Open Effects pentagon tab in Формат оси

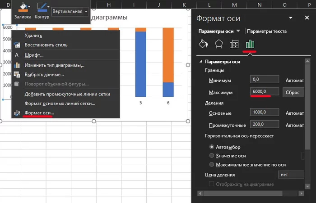pyautogui.click(x=218, y=44)
